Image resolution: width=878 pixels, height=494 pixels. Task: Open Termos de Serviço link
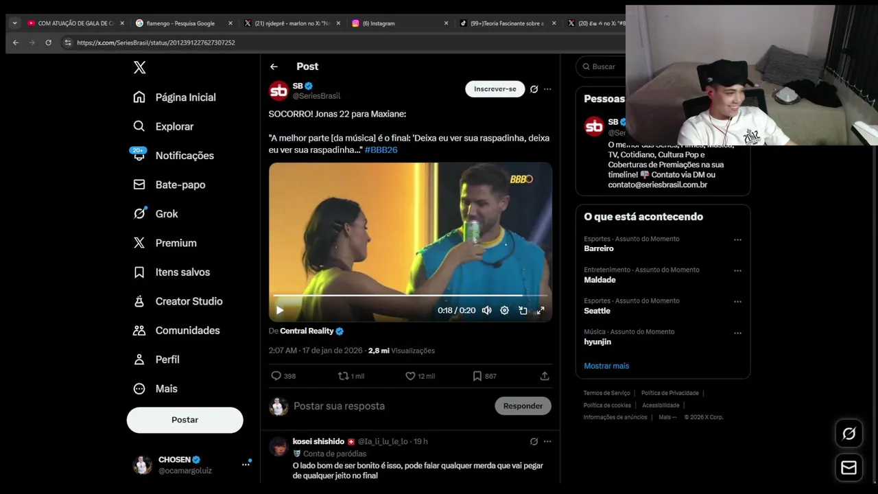[606, 393]
